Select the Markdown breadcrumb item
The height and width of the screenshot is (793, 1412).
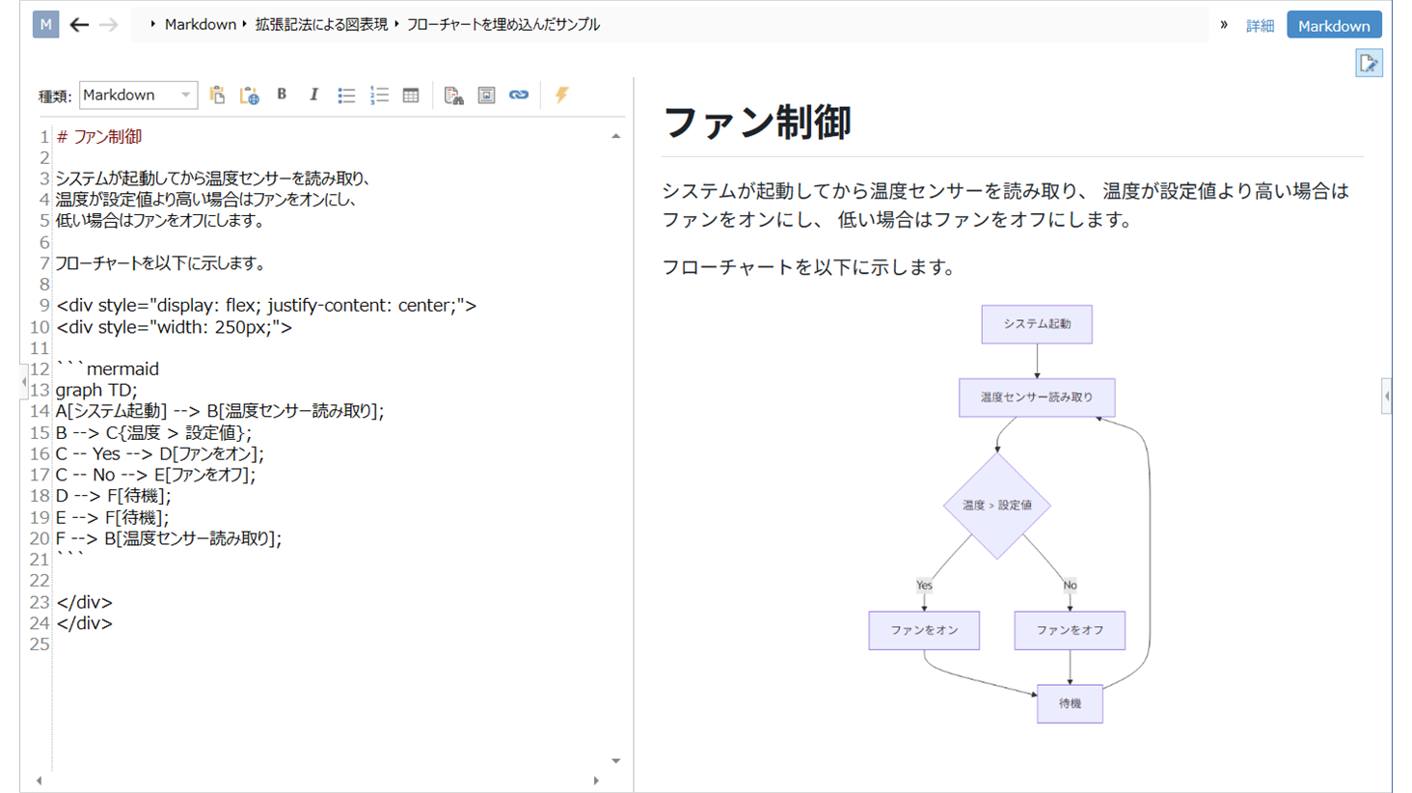click(201, 24)
